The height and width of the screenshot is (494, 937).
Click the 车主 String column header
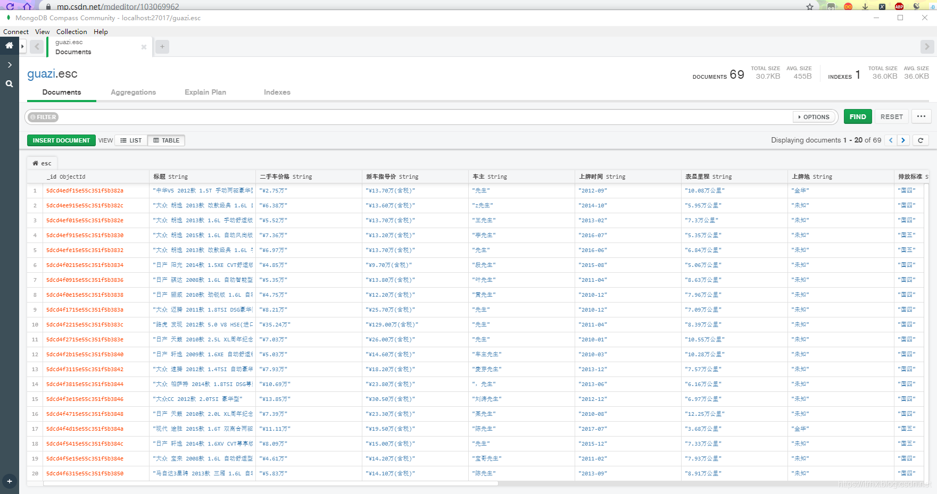coord(521,177)
